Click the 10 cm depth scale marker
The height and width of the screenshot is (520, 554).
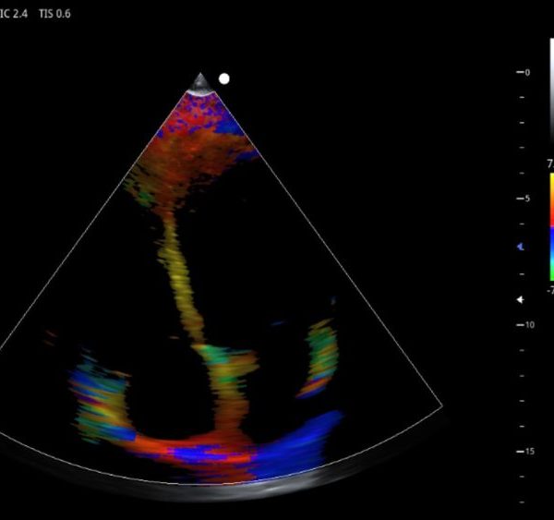[528, 325]
